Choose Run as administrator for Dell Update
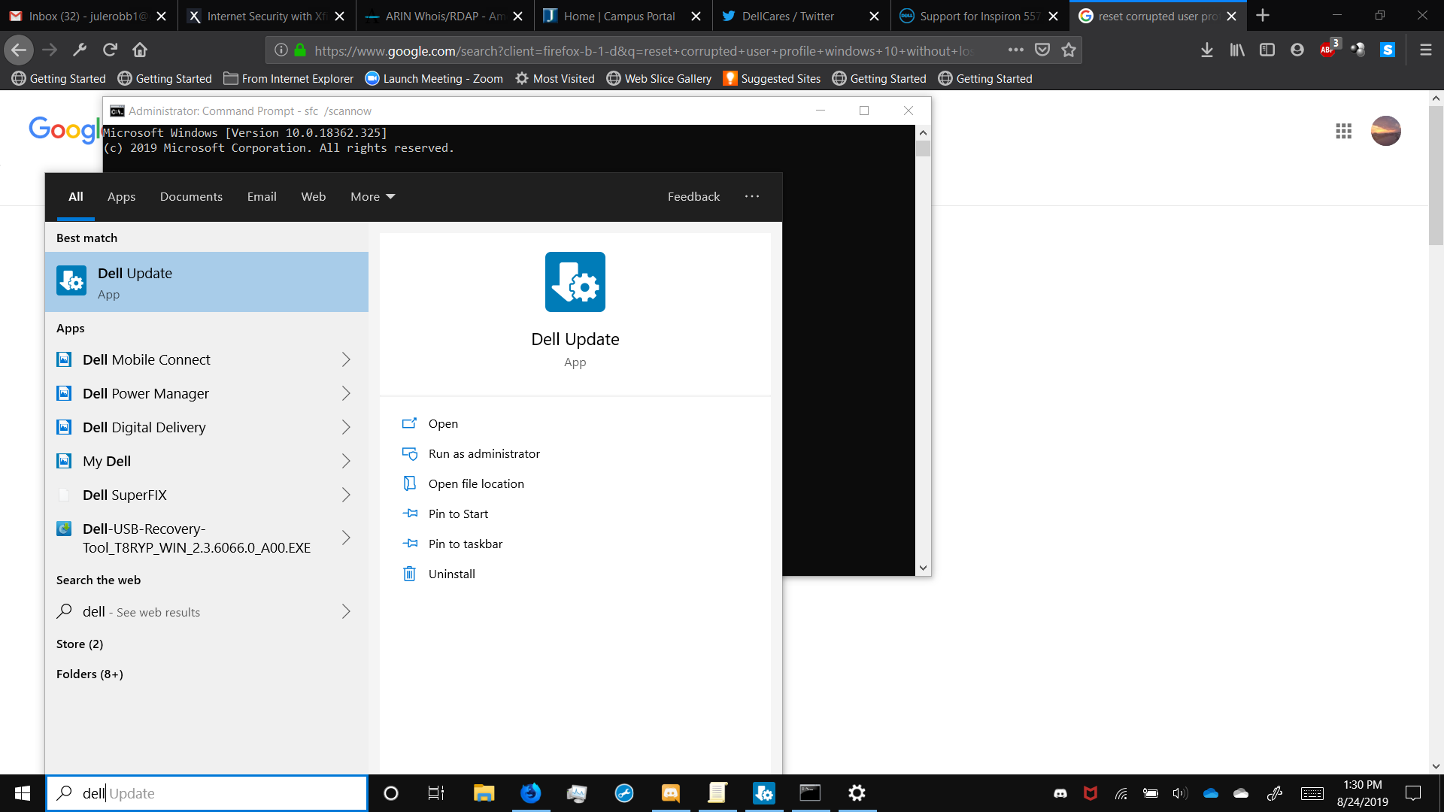 (x=484, y=453)
